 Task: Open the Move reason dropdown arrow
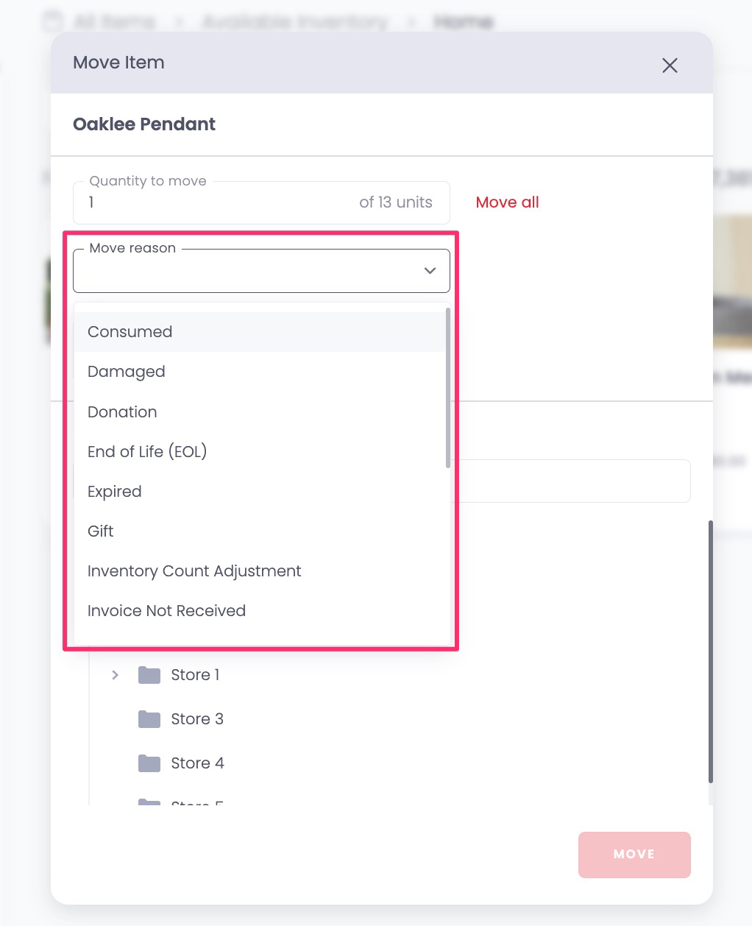[430, 271]
